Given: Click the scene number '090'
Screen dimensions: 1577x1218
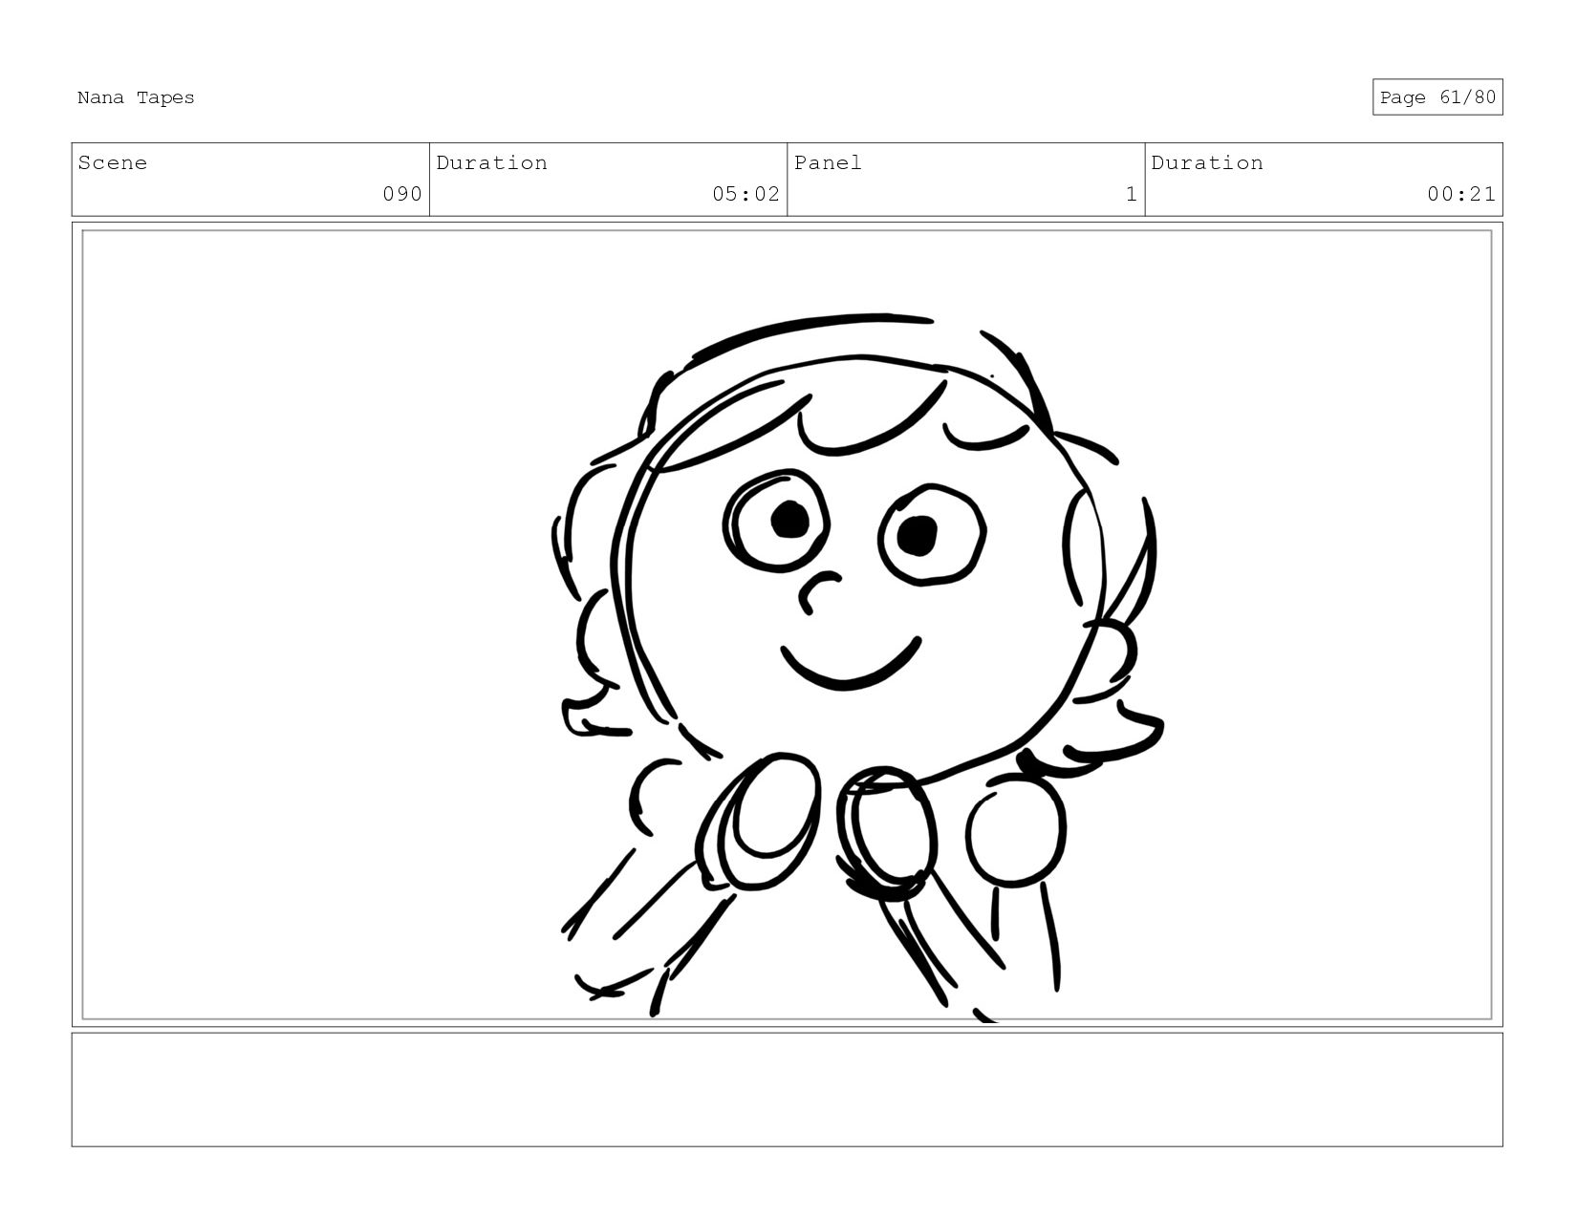Looking at the screenshot, I should [x=402, y=194].
